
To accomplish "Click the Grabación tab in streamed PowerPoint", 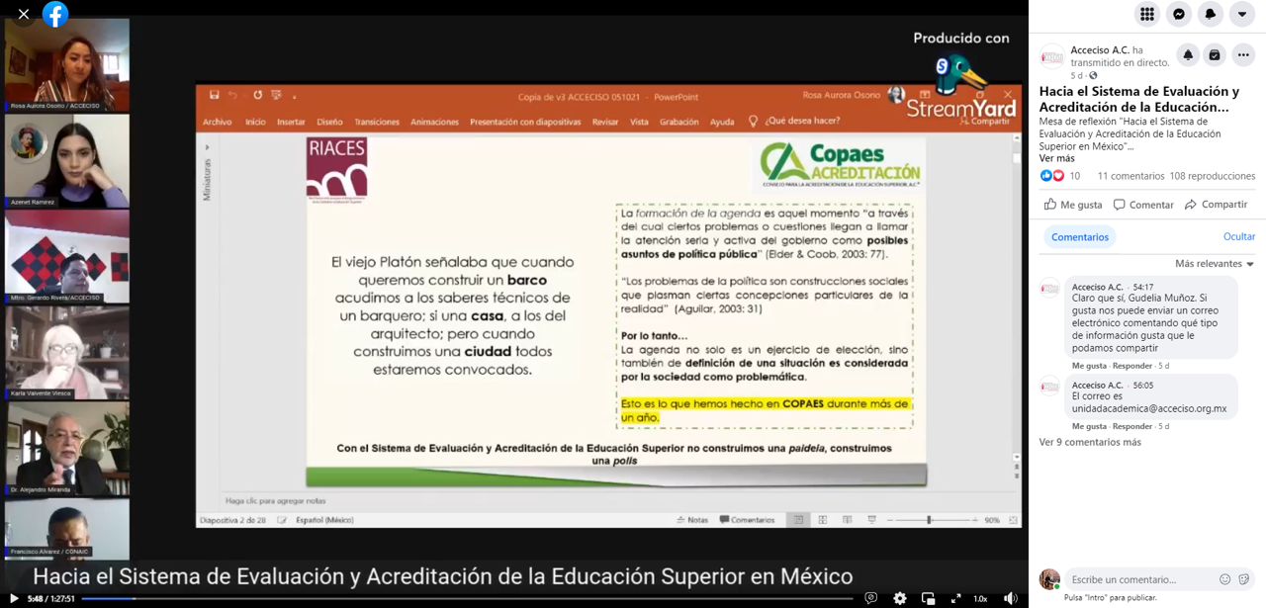I will point(678,122).
